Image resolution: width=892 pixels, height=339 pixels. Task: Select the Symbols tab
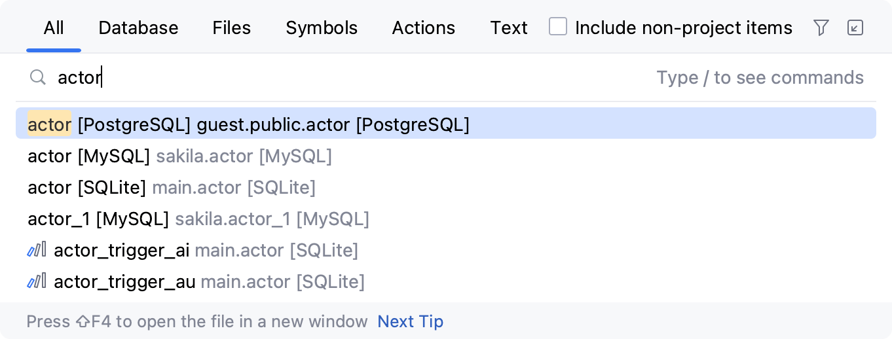[322, 28]
